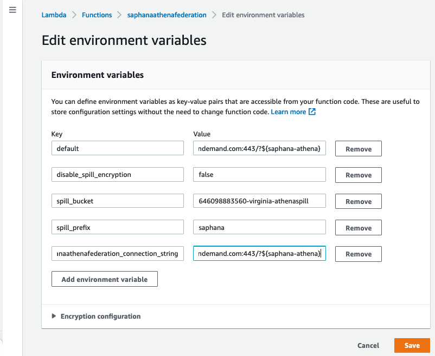Click Add environment variable button
The width and height of the screenshot is (435, 356).
[104, 279]
